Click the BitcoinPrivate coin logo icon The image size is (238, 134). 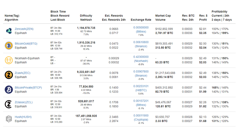coord(9,90)
